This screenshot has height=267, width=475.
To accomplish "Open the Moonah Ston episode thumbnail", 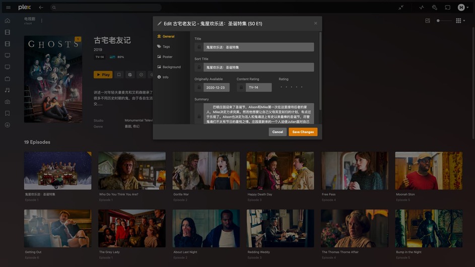I will [429, 171].
